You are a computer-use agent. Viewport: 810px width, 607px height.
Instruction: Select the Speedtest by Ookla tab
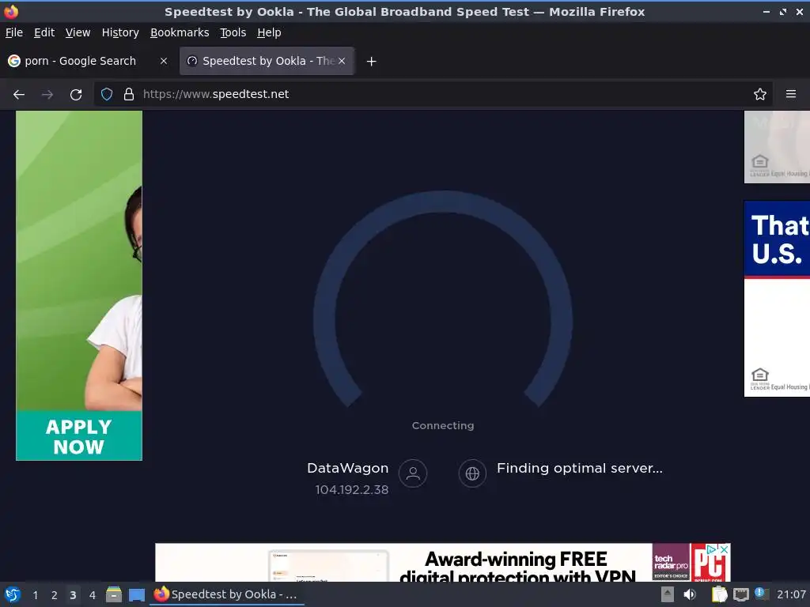pos(267,61)
